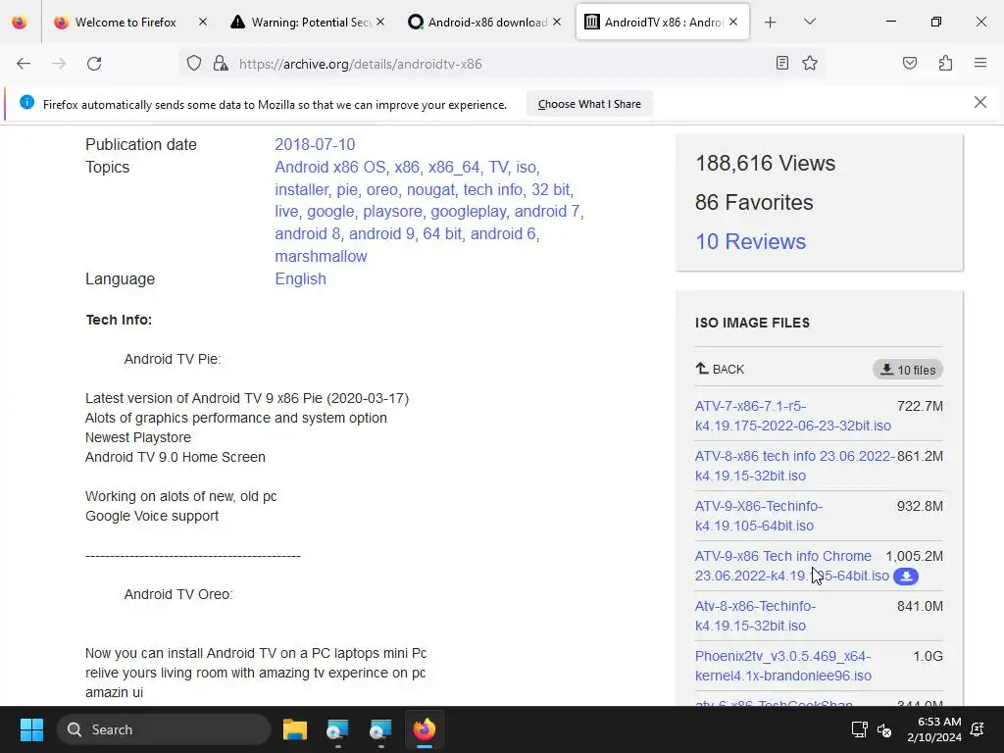Screen dimensions: 1004x753
Task: Bookmark this page with star icon
Action: point(809,63)
